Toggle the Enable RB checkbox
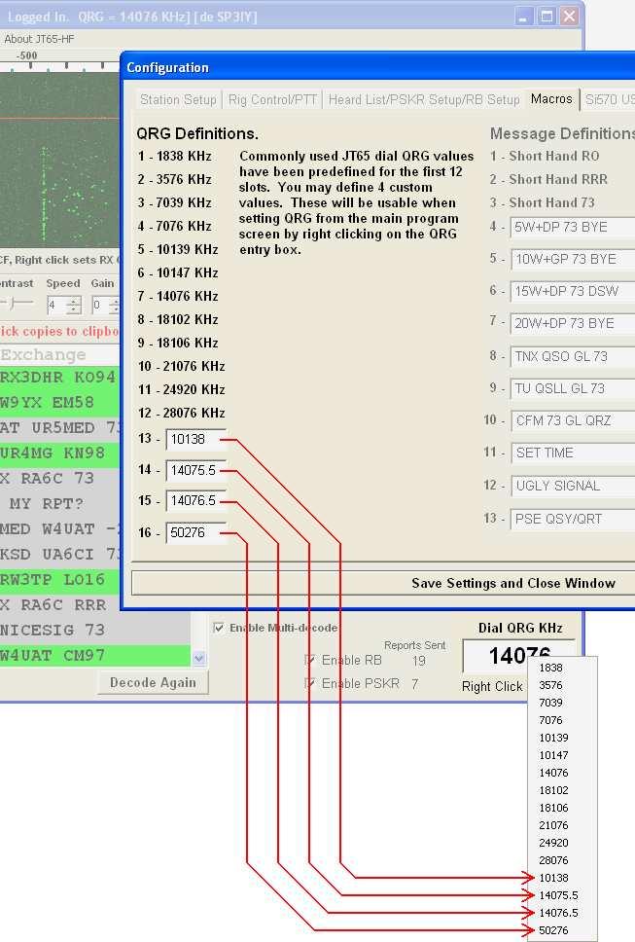Viewport: 635px width, 942px height. [x=310, y=660]
